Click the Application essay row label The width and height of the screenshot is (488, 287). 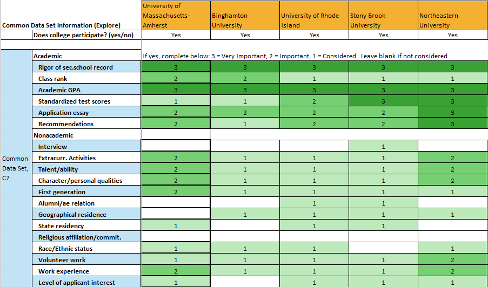(x=86, y=112)
